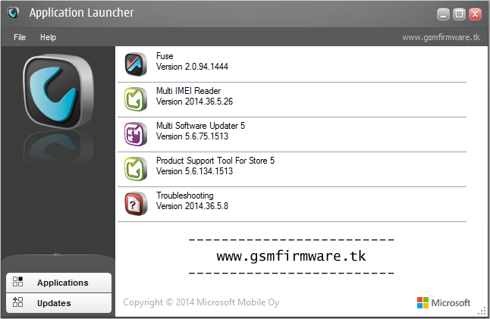The image size is (490, 319).
Task: Switch to the Updates section
Action: point(58,303)
